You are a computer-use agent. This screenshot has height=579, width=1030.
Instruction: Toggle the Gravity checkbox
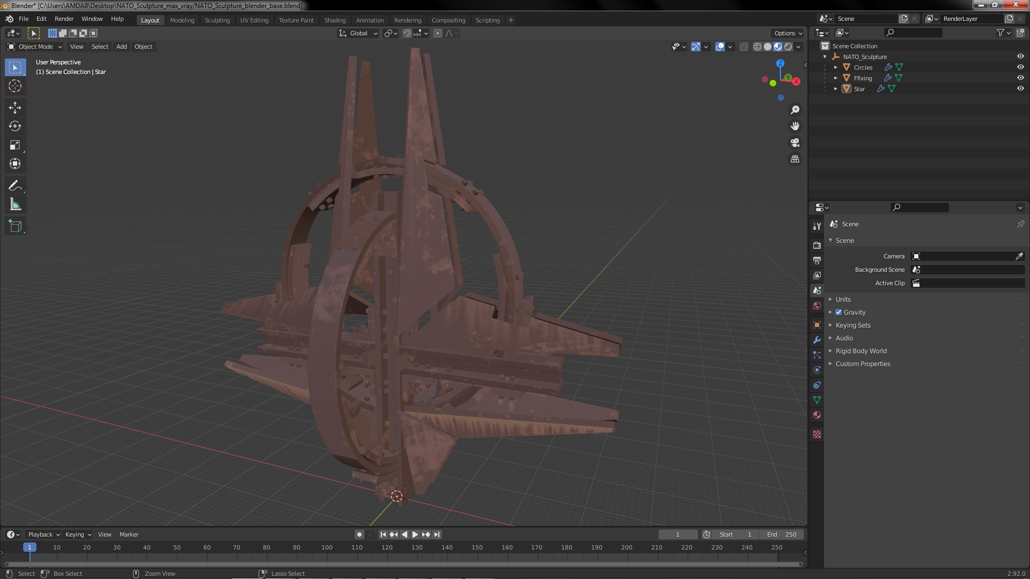[x=838, y=312]
